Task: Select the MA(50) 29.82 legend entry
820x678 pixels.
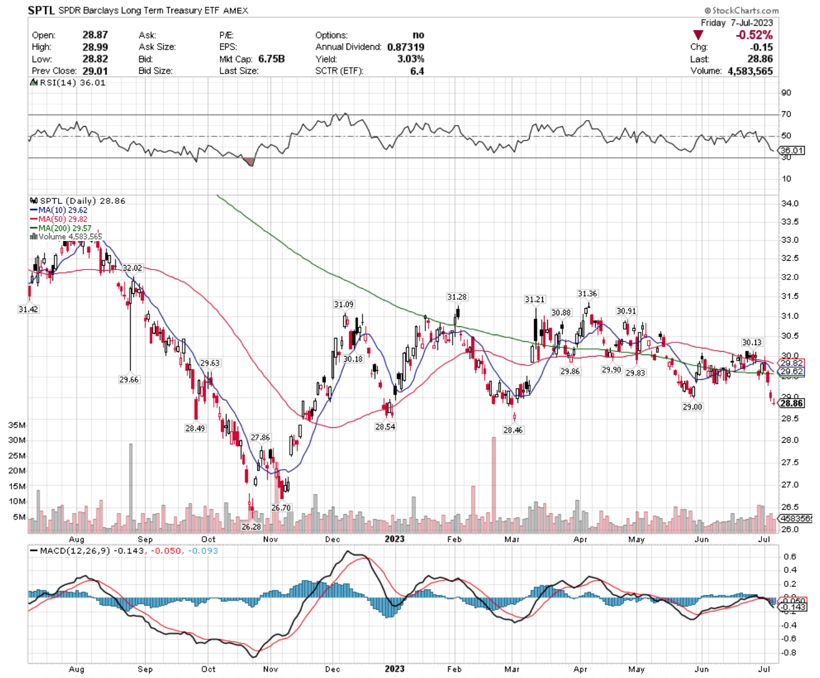Action: pos(58,219)
